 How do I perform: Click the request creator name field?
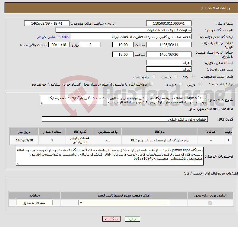[x=131, y=37]
